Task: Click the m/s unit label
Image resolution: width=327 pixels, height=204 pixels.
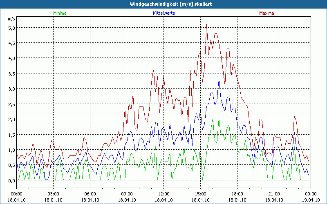Action: point(11,19)
